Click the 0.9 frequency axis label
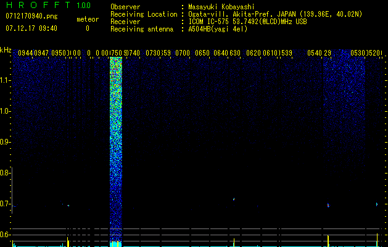 coord(5,141)
